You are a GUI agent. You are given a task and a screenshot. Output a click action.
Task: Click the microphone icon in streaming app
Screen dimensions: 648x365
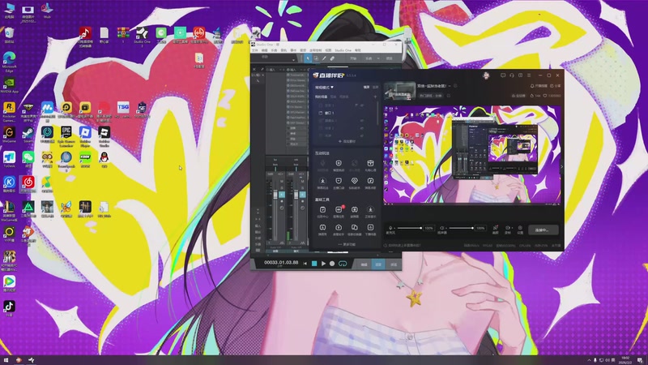(x=390, y=228)
